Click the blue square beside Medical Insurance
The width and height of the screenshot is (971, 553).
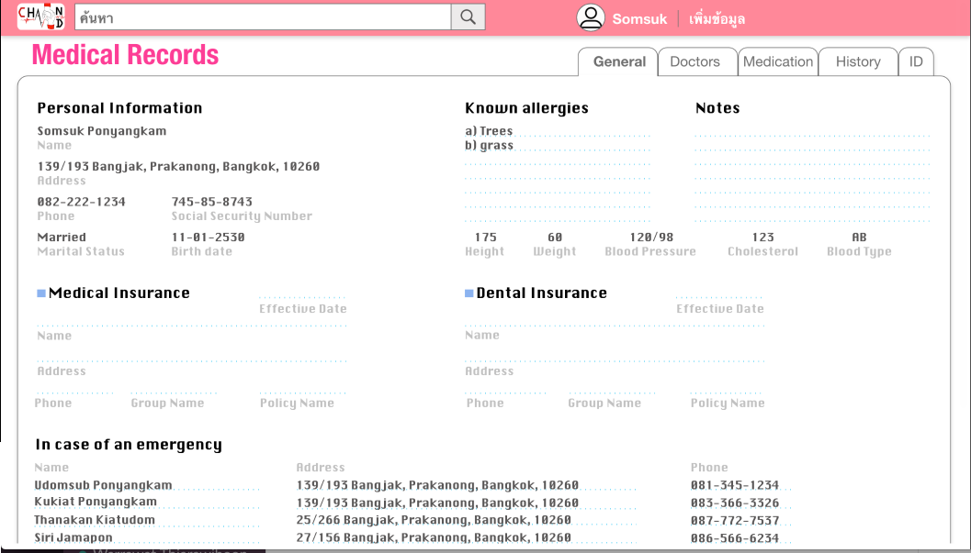tap(41, 293)
